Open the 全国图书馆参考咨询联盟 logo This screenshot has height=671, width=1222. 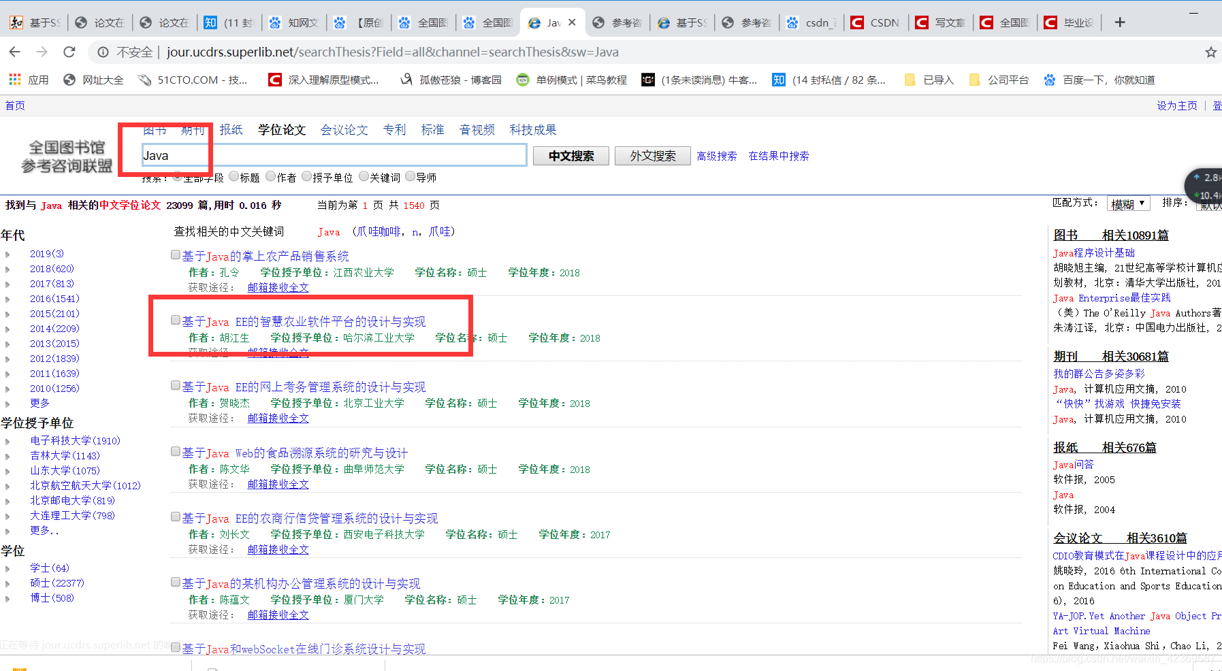click(x=67, y=157)
